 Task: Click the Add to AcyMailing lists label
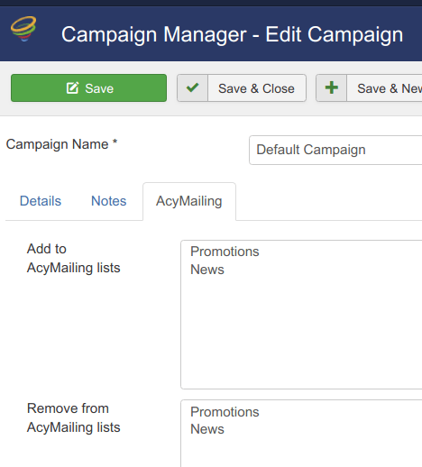73,258
